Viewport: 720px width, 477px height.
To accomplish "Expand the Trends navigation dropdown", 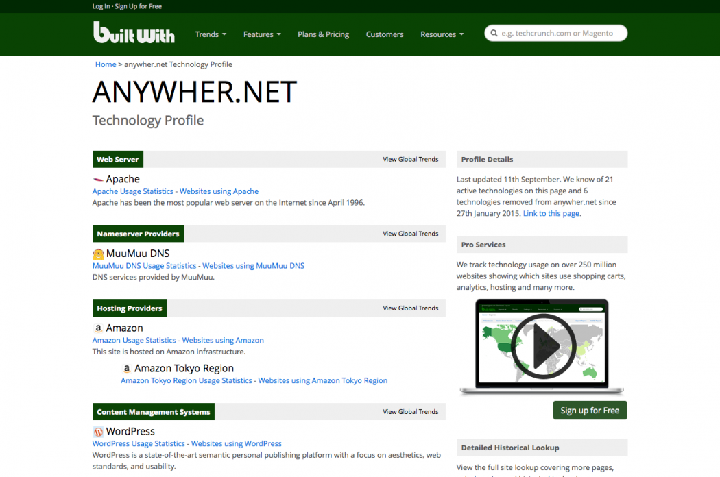I will pyautogui.click(x=210, y=34).
